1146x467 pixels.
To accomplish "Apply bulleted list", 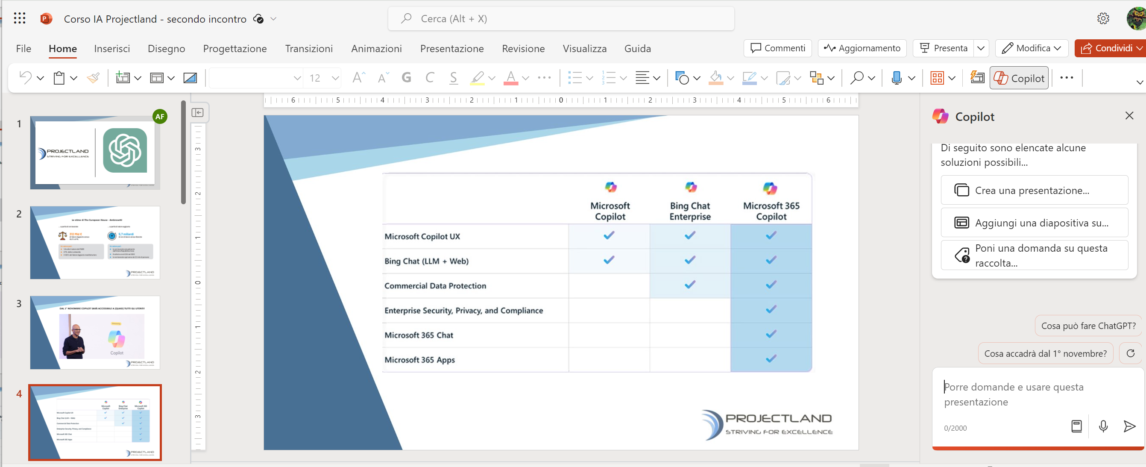I will (575, 78).
